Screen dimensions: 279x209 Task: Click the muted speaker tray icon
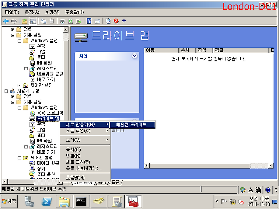(241, 202)
